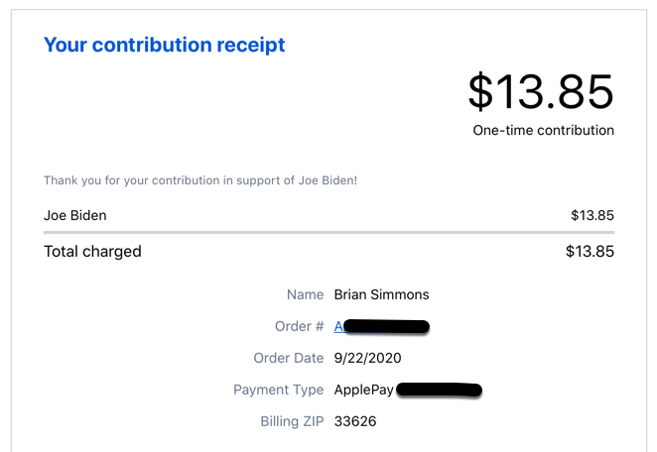Click the 'Your contribution receipt' heading
The height and width of the screenshot is (452, 657).
click(x=165, y=45)
